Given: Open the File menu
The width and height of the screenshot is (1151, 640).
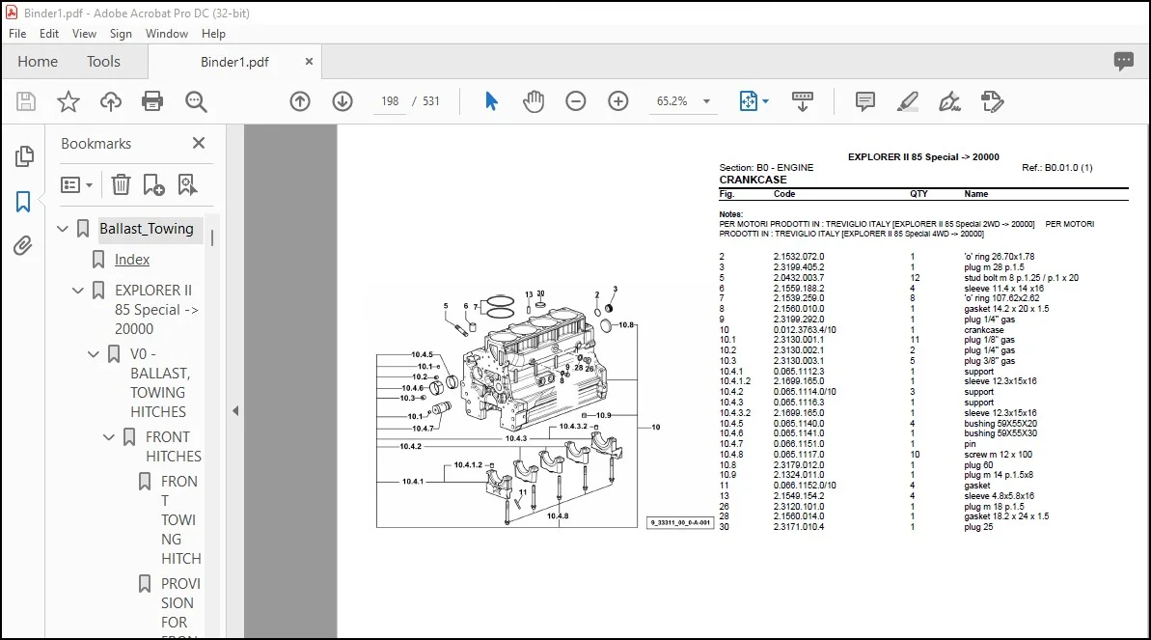Looking at the screenshot, I should [17, 33].
